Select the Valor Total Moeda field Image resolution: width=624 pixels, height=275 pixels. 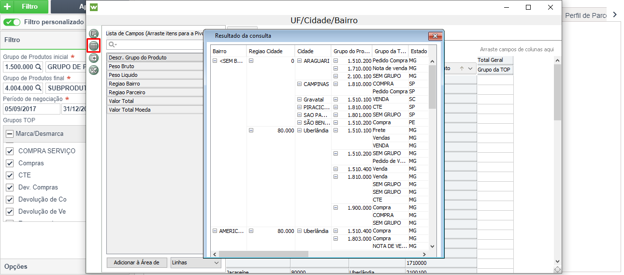155,110
